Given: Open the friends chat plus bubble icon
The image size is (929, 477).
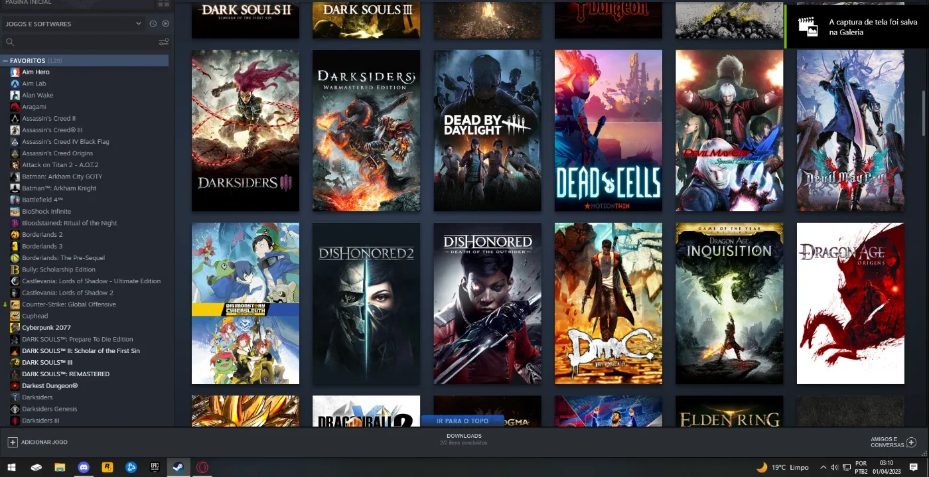Looking at the screenshot, I should coord(911,442).
